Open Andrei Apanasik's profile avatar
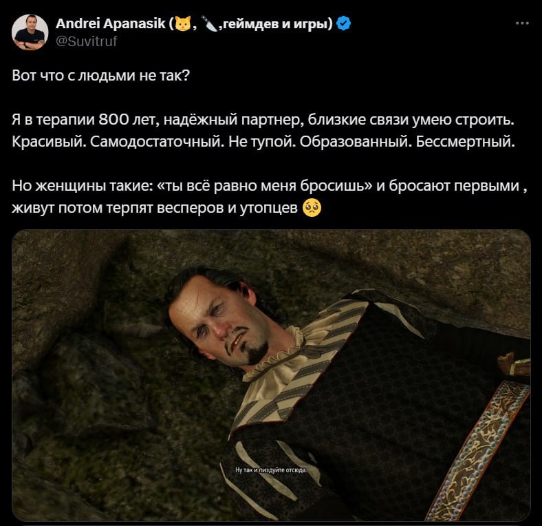 point(30,32)
